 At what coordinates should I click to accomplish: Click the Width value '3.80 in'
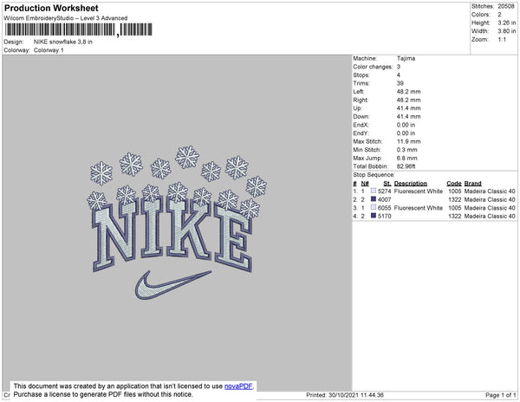coord(507,31)
